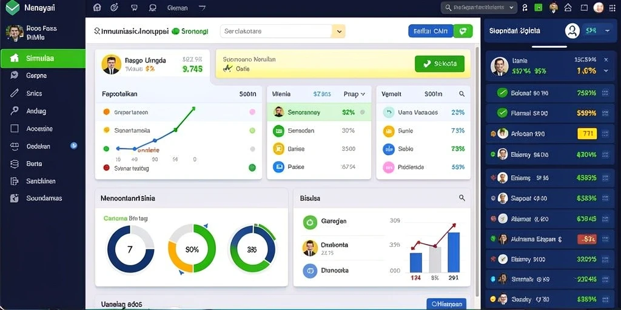Viewport: 621px width, 310px height.
Task: Expand the chevron under Liania card's close icon
Action: tap(606, 71)
